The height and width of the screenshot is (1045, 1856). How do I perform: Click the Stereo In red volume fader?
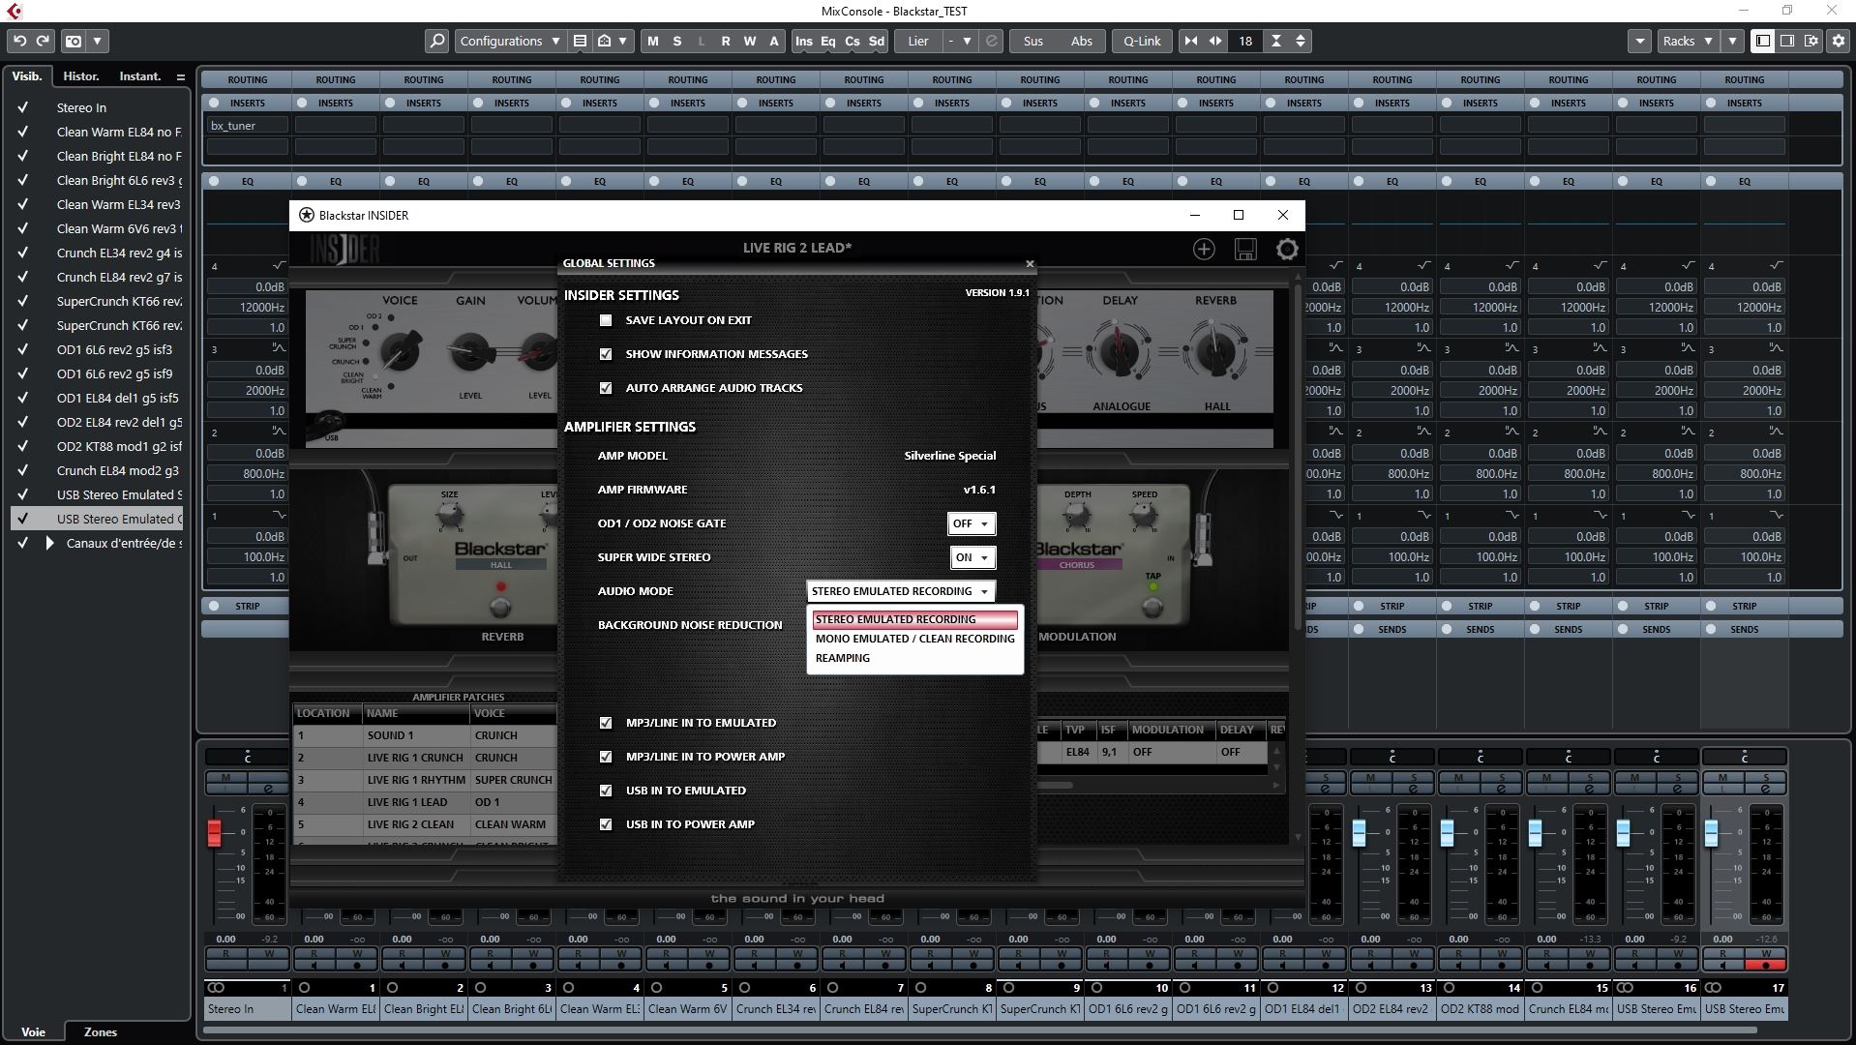pos(215,832)
